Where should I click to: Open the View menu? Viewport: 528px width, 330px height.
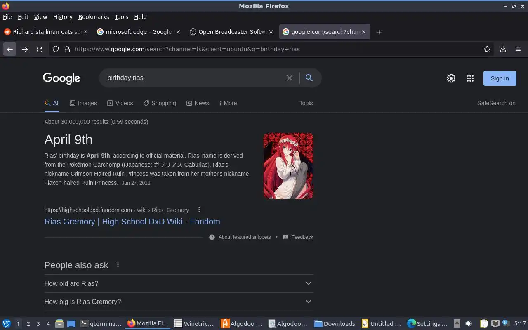coord(40,17)
